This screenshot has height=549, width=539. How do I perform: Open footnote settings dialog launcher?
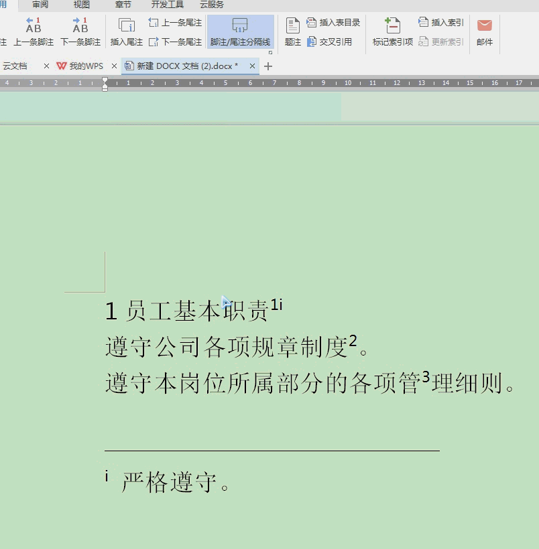[270, 52]
